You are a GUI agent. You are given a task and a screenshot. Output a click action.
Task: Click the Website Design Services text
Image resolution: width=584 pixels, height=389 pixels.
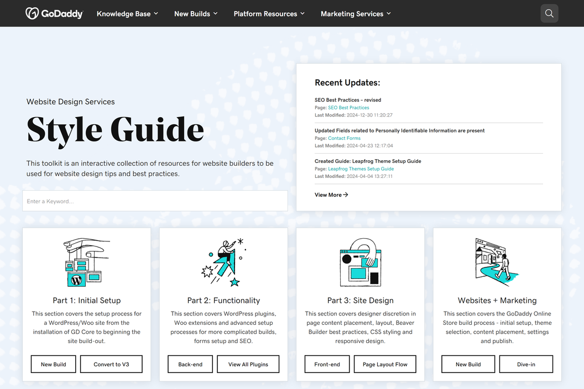(70, 102)
